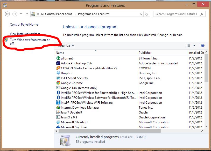Viewport: 211px width, 151px height.
Task: Open help with the blue question mark icon
Action: click(x=202, y=46)
